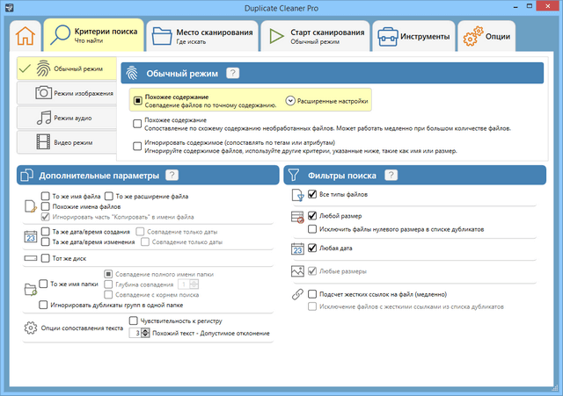
Task: Open the Опции settings tab
Action: [x=487, y=37]
